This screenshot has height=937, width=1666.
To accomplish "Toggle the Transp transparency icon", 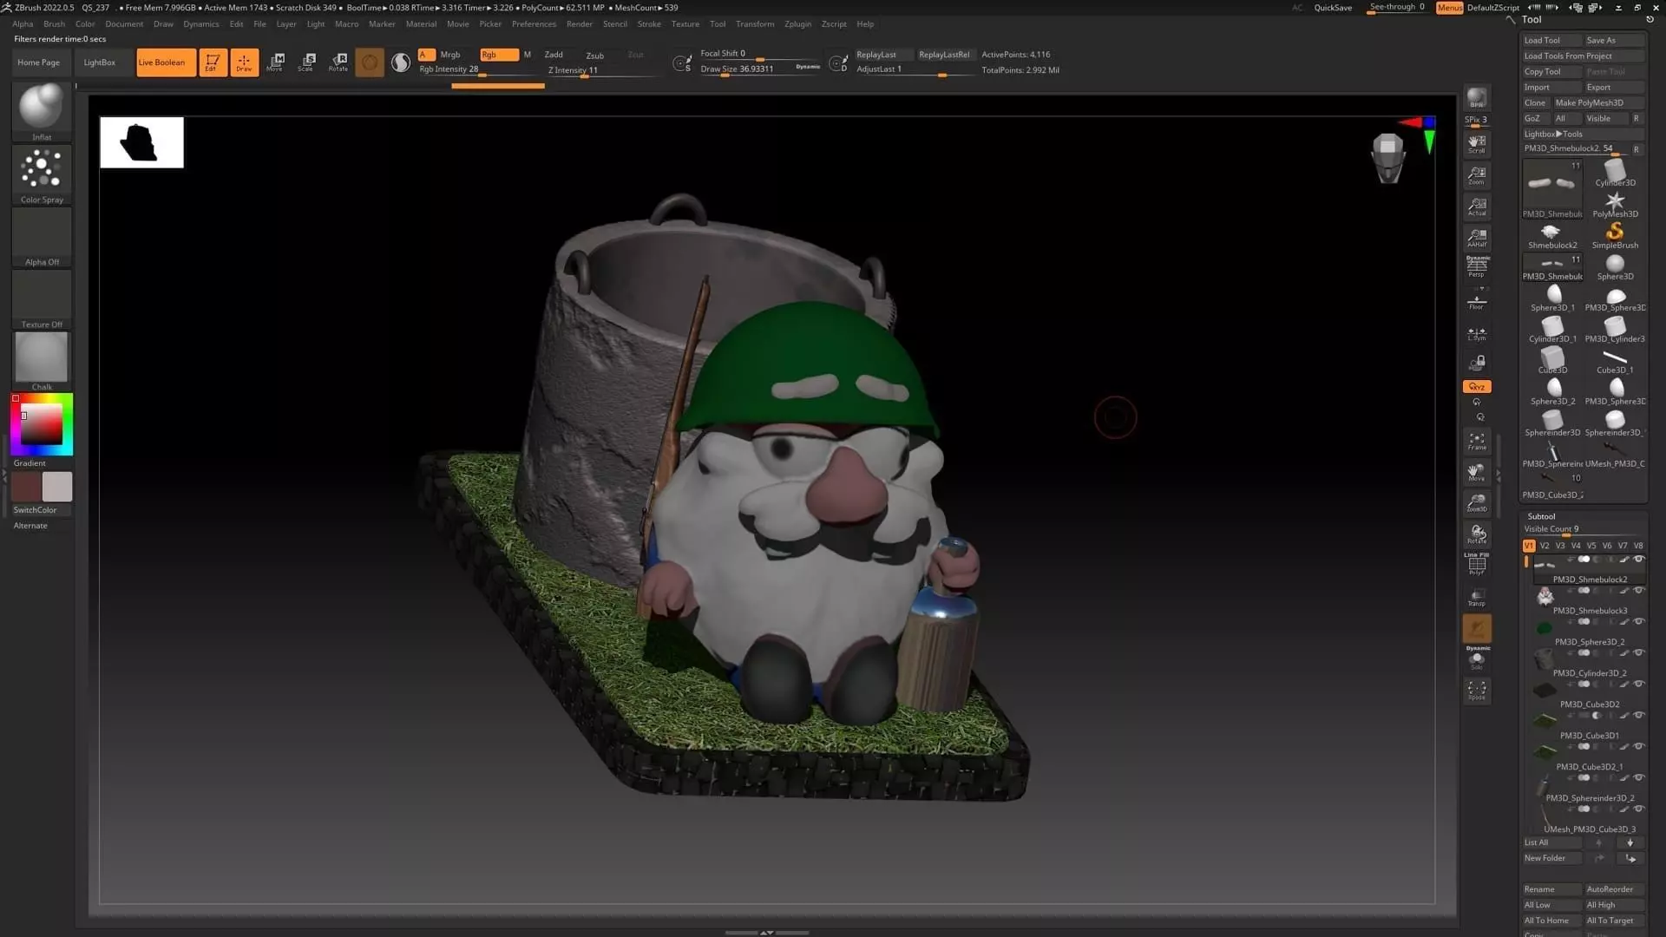I will (x=1476, y=597).
